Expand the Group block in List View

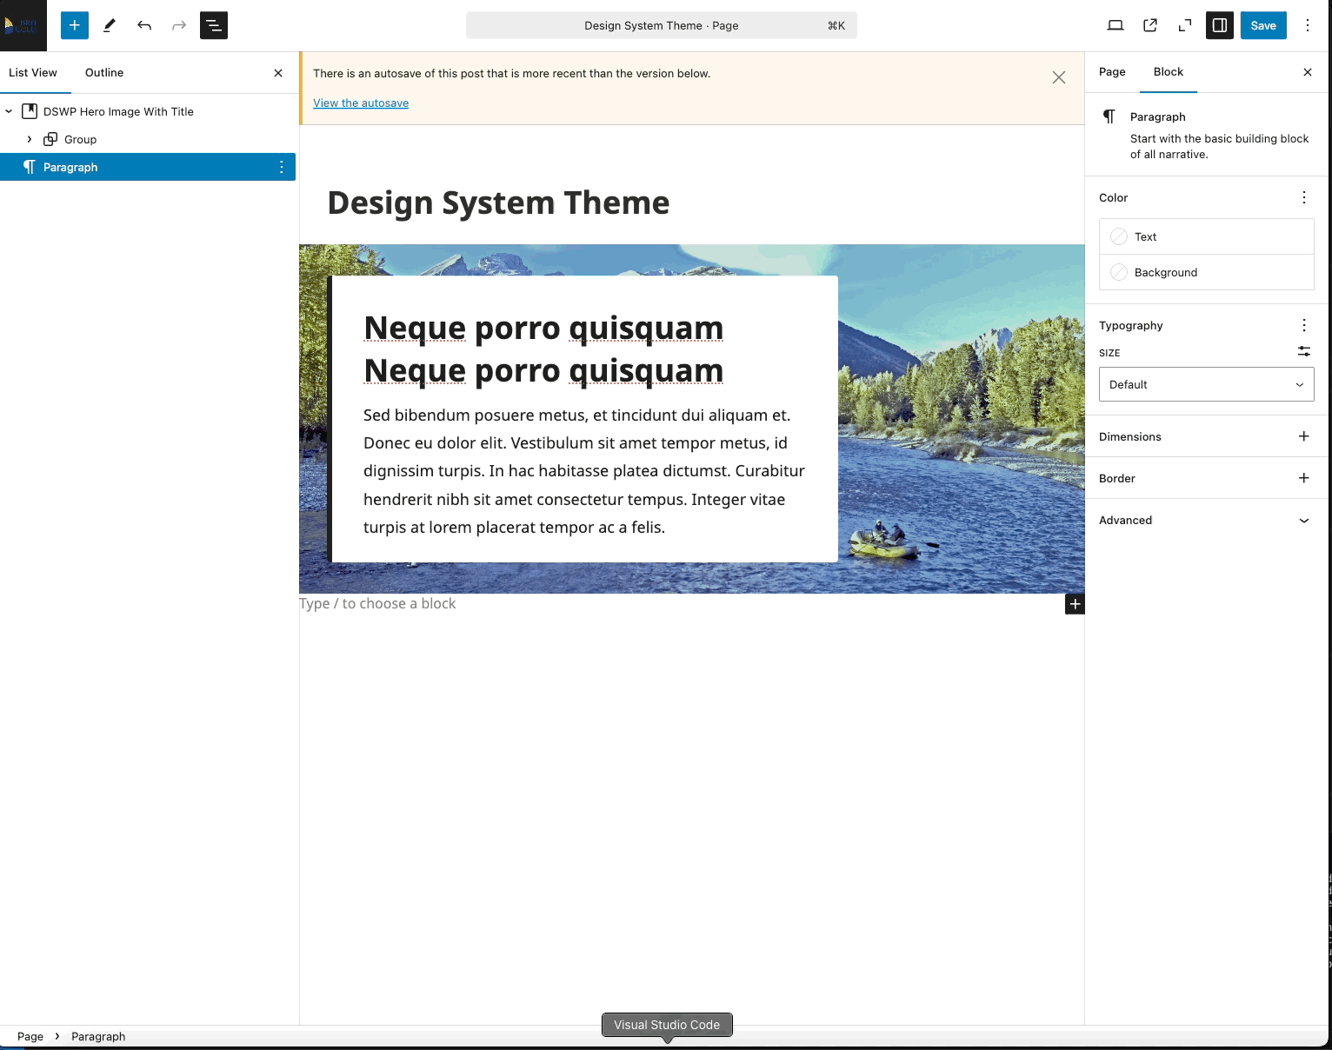[30, 139]
